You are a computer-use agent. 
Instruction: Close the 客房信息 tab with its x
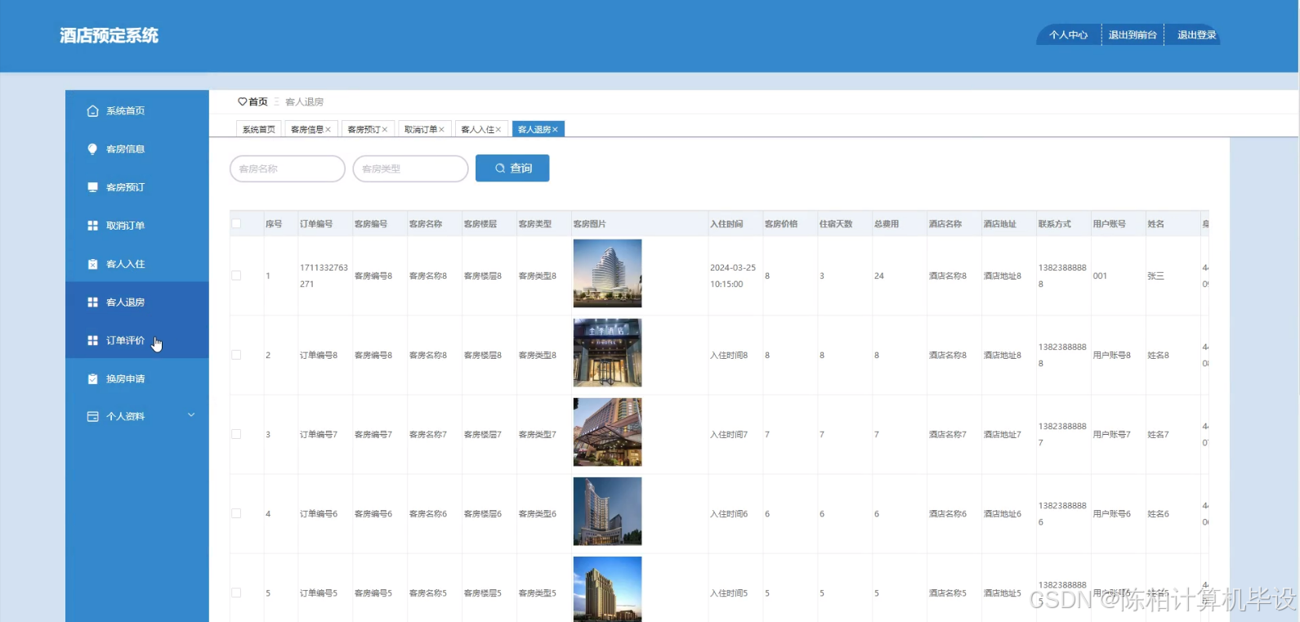coord(328,130)
